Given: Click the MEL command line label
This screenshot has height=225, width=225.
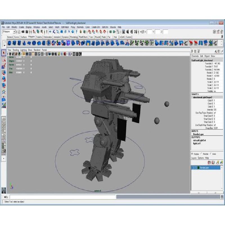Looking at the screenshot, I should click(6, 197).
